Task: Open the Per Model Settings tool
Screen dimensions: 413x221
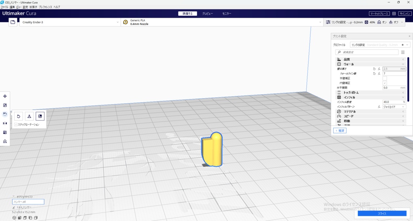Action: [5, 132]
